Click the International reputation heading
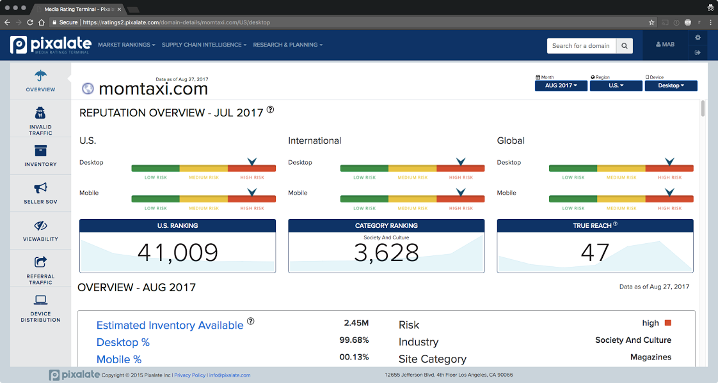 315,140
